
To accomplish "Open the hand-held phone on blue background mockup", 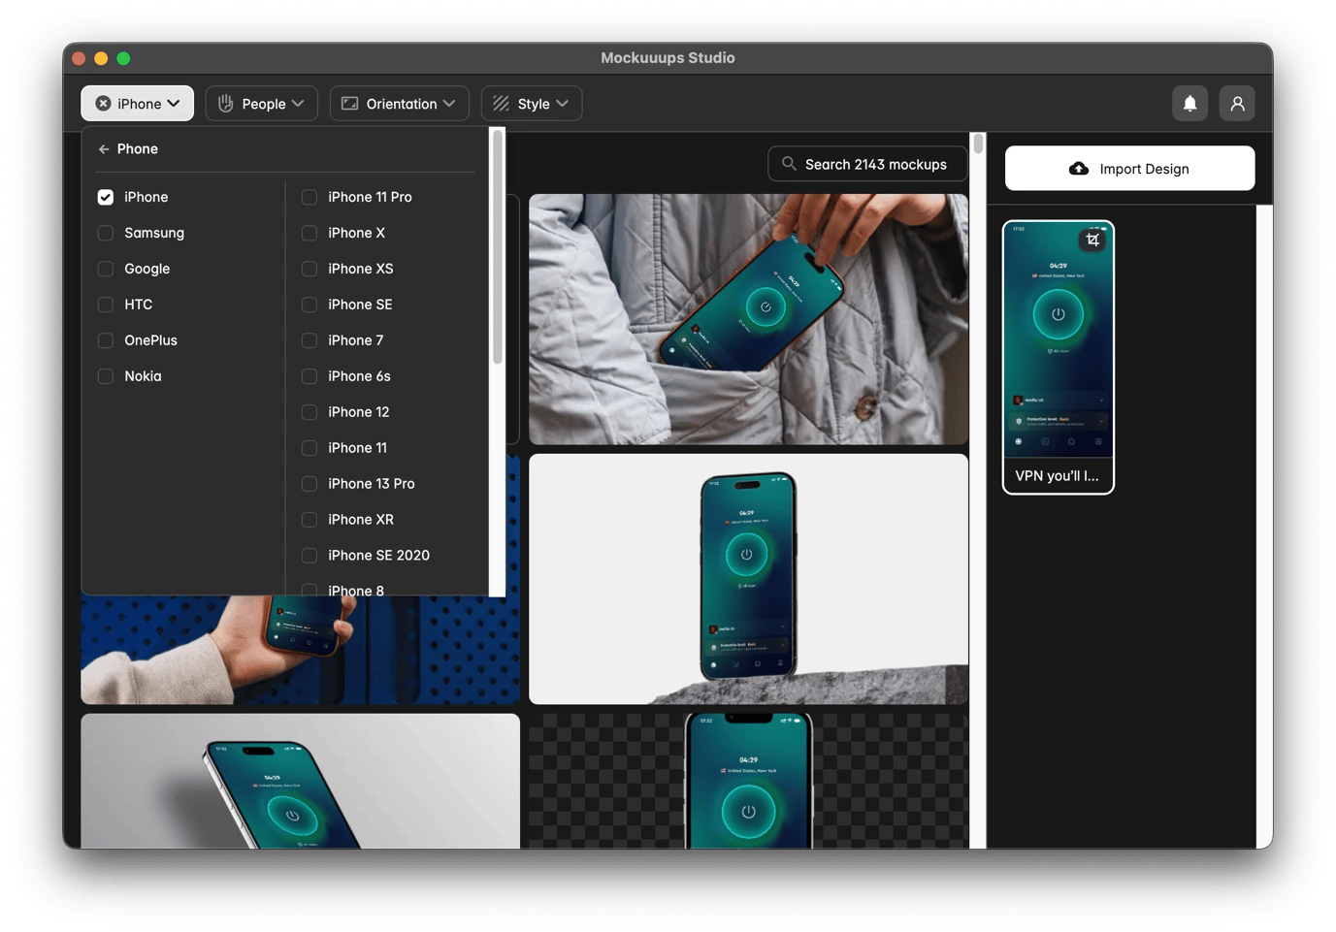I will (x=300, y=650).
